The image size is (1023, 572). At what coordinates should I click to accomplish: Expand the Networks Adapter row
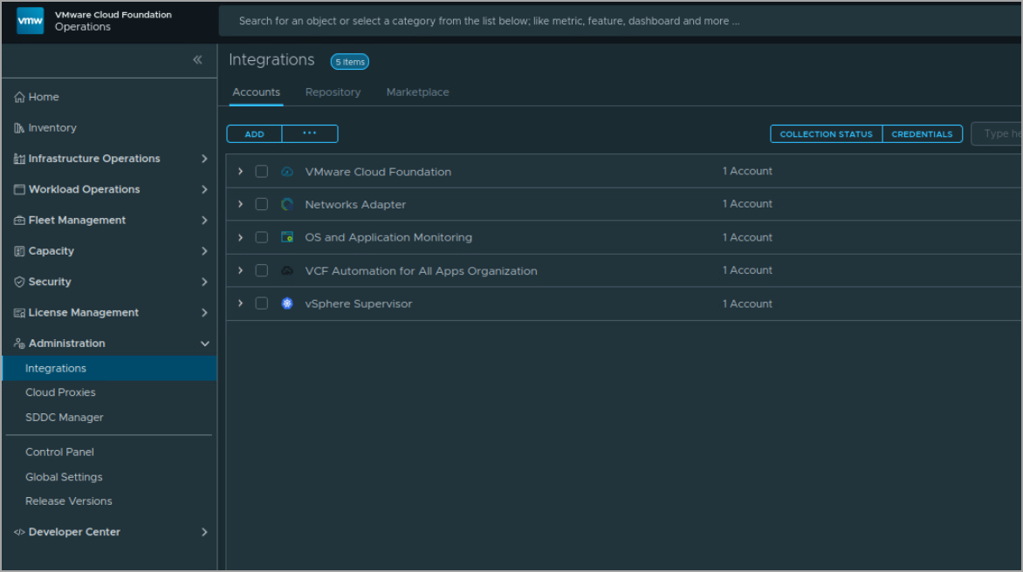click(x=241, y=205)
